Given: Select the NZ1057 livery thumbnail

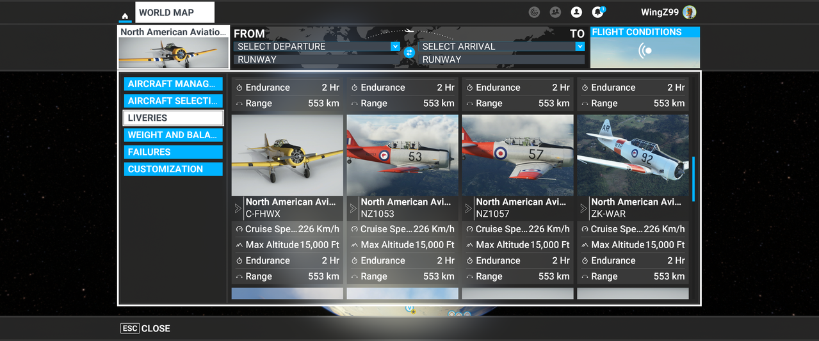Looking at the screenshot, I should tap(517, 155).
